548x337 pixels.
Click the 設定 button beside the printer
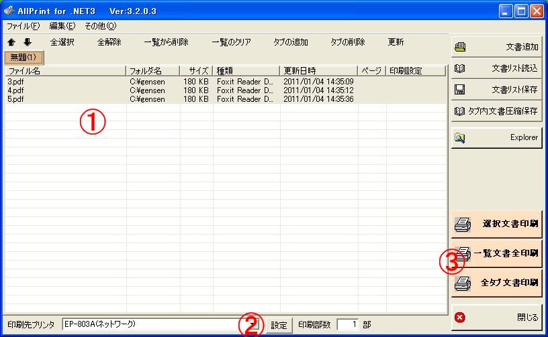(279, 326)
